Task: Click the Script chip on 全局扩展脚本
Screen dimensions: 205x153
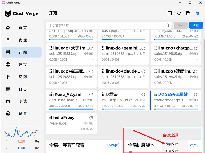Action: [x=193, y=145]
